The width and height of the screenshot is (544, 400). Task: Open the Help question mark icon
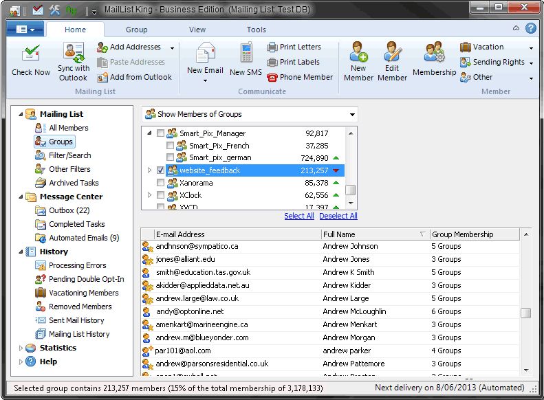(531, 28)
